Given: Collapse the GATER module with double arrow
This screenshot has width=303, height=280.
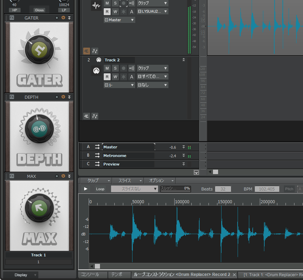Looking at the screenshot, I should [x=69, y=18].
